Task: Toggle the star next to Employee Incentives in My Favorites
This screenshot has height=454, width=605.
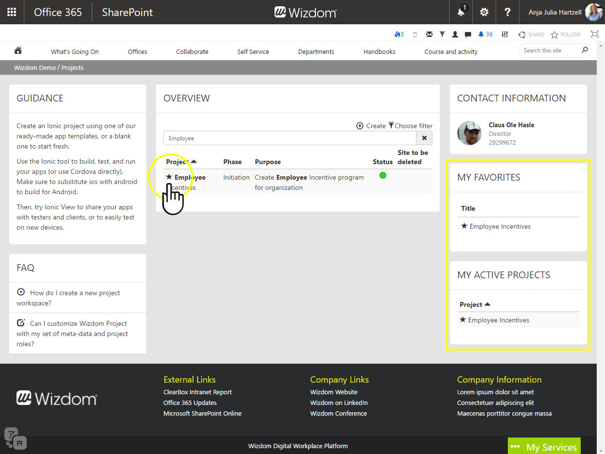Action: pos(464,226)
